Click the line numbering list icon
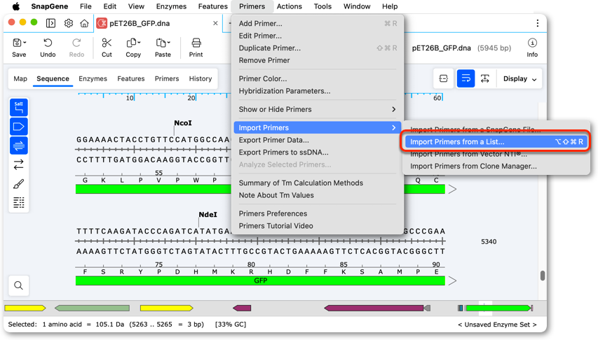Screen dimensions: 598x340 [19, 203]
